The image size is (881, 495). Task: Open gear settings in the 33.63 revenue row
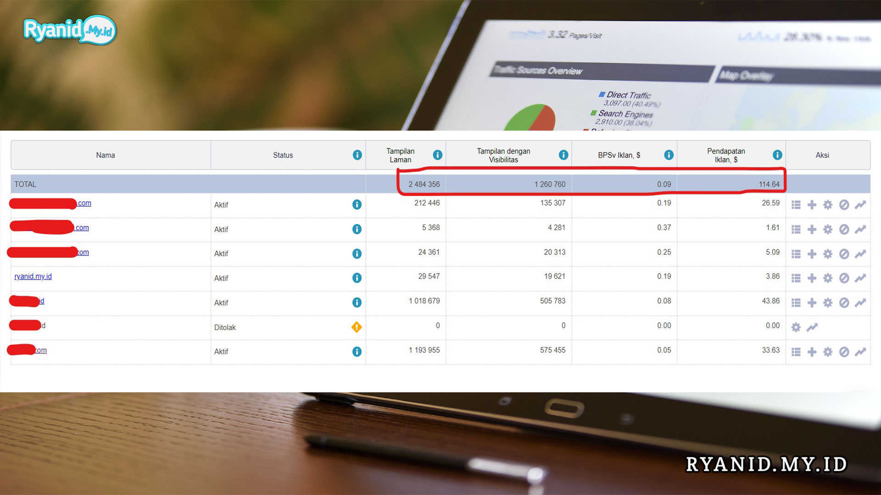pos(828,352)
